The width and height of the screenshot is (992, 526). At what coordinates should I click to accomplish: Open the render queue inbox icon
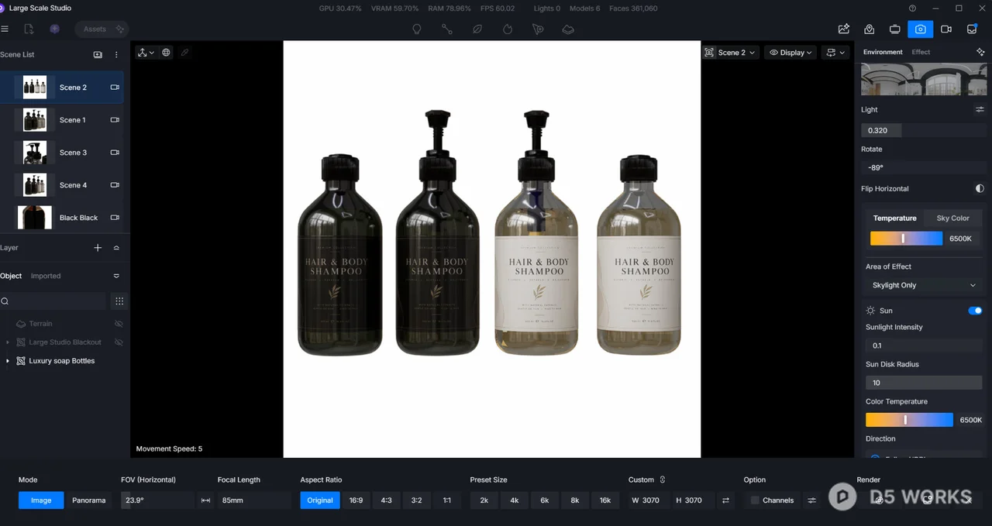pos(972,29)
